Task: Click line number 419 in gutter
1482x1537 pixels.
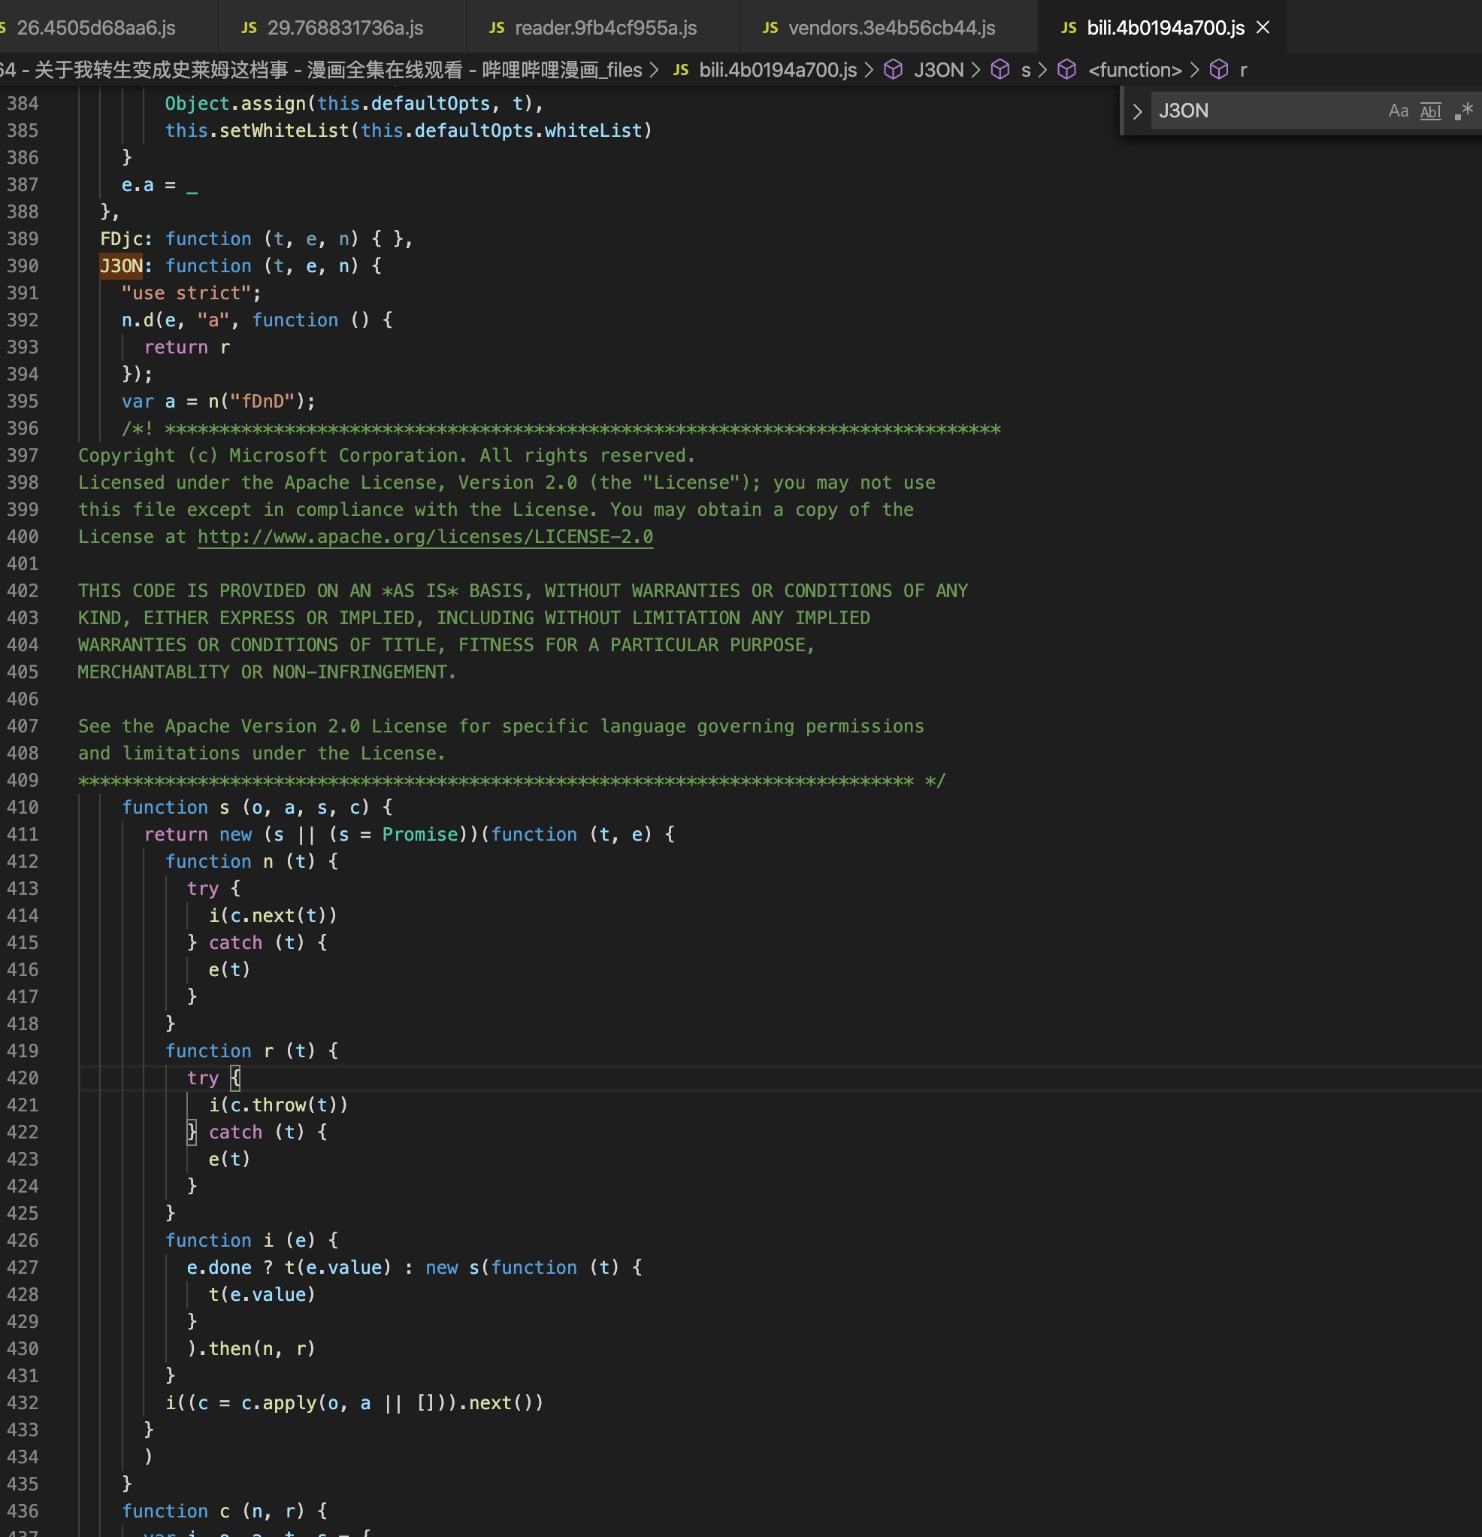Action: tap(23, 1050)
